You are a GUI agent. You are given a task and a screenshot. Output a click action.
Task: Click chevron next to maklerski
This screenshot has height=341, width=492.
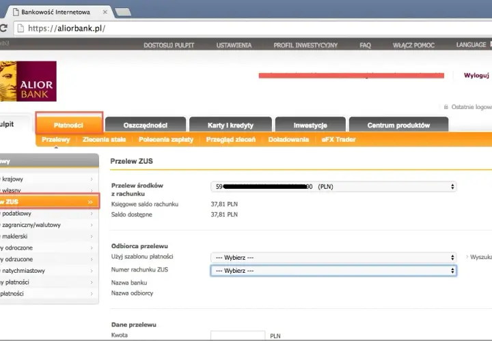92,237
